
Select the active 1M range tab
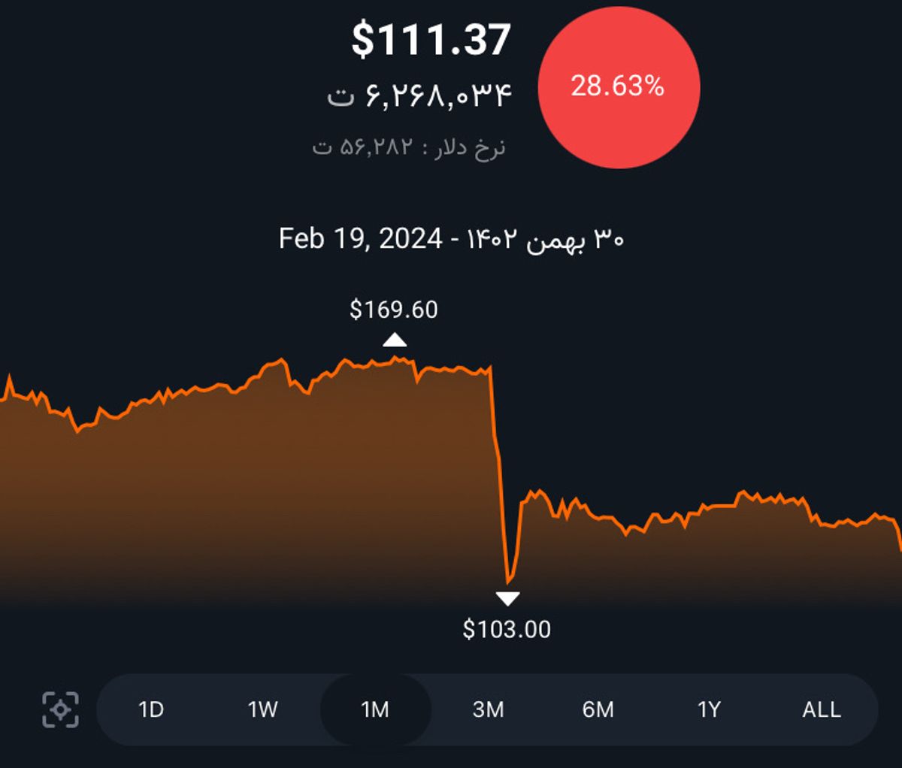pyautogui.click(x=375, y=709)
